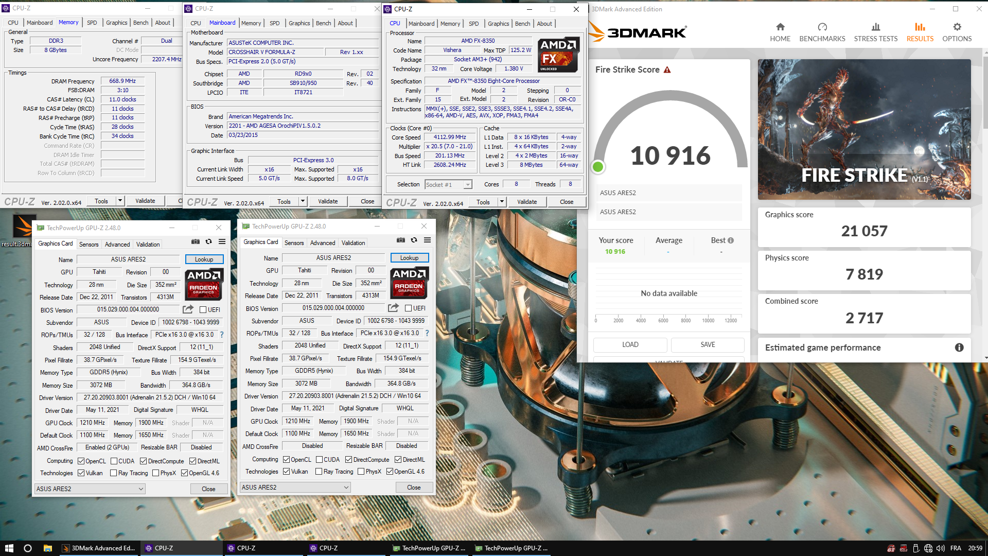Click the LOAD button in 3DMark
988x556 pixels.
click(x=630, y=345)
